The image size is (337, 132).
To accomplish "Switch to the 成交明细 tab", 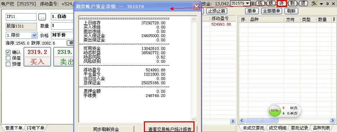I will coord(278,128).
